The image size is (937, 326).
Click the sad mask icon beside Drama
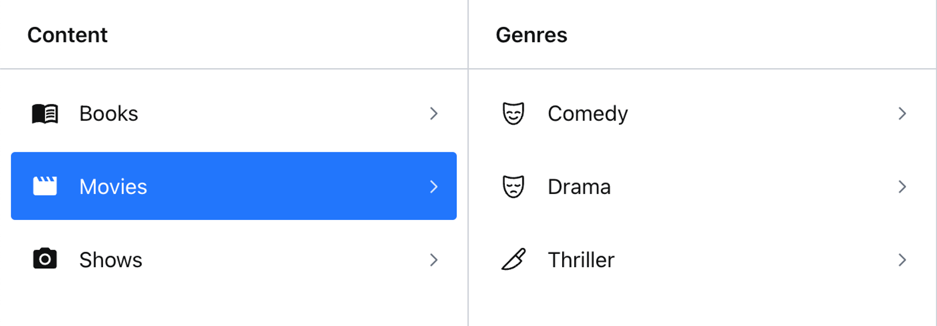point(513,187)
